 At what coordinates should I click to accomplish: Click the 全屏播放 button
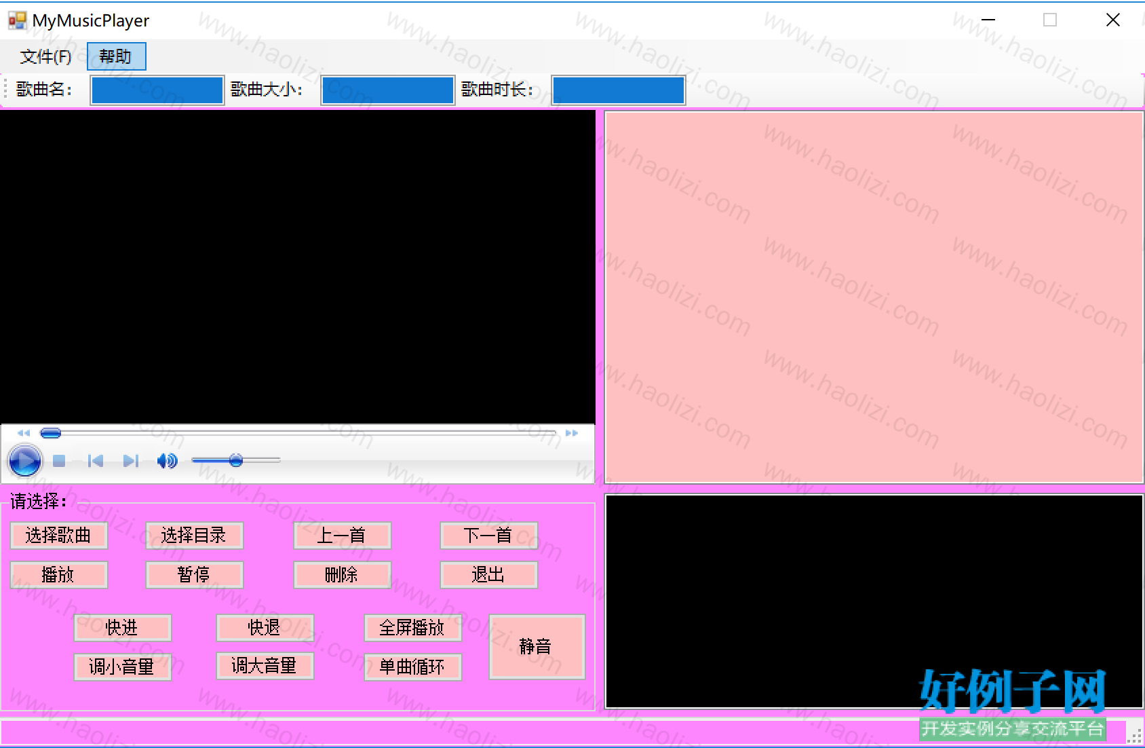(413, 628)
